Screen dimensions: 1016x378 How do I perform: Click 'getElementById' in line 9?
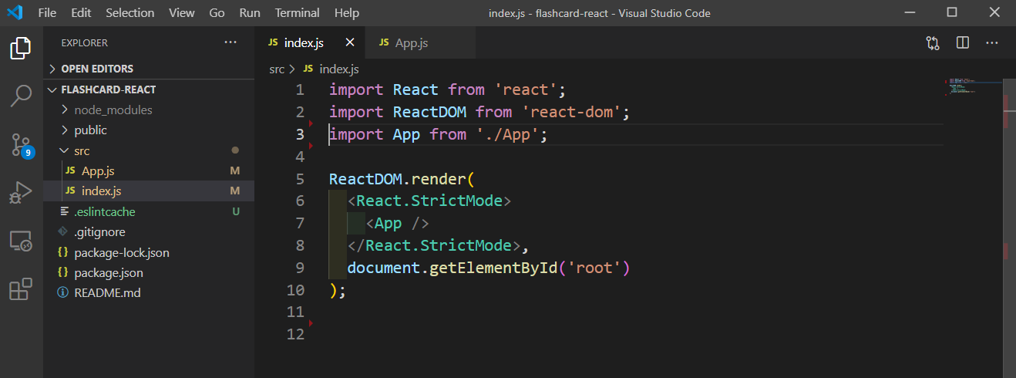pos(493,268)
